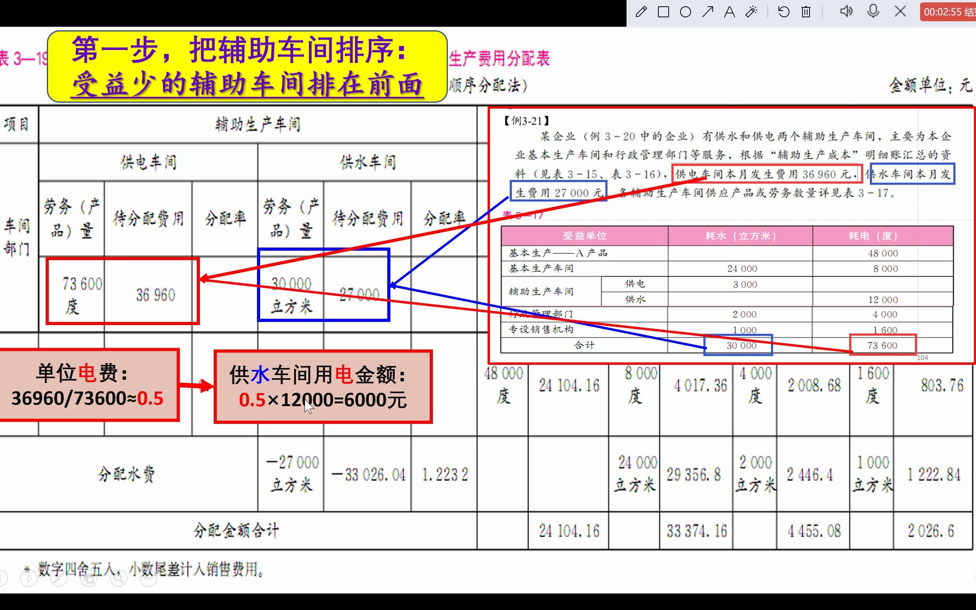This screenshot has height=610, width=976.
Task: Click the 耗水（立方米） header cell
Action: pos(740,236)
